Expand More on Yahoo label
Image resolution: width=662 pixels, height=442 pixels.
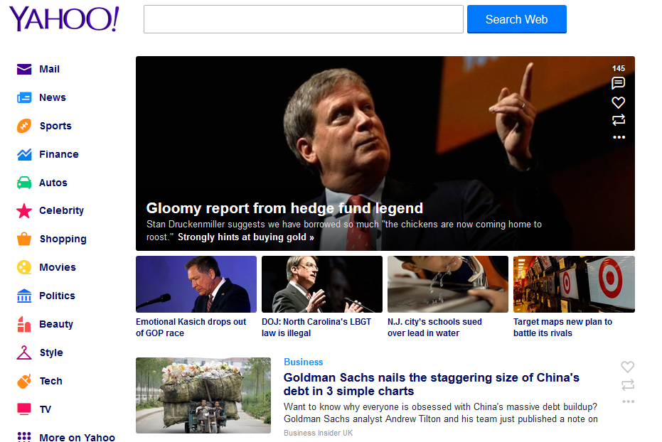click(x=77, y=437)
